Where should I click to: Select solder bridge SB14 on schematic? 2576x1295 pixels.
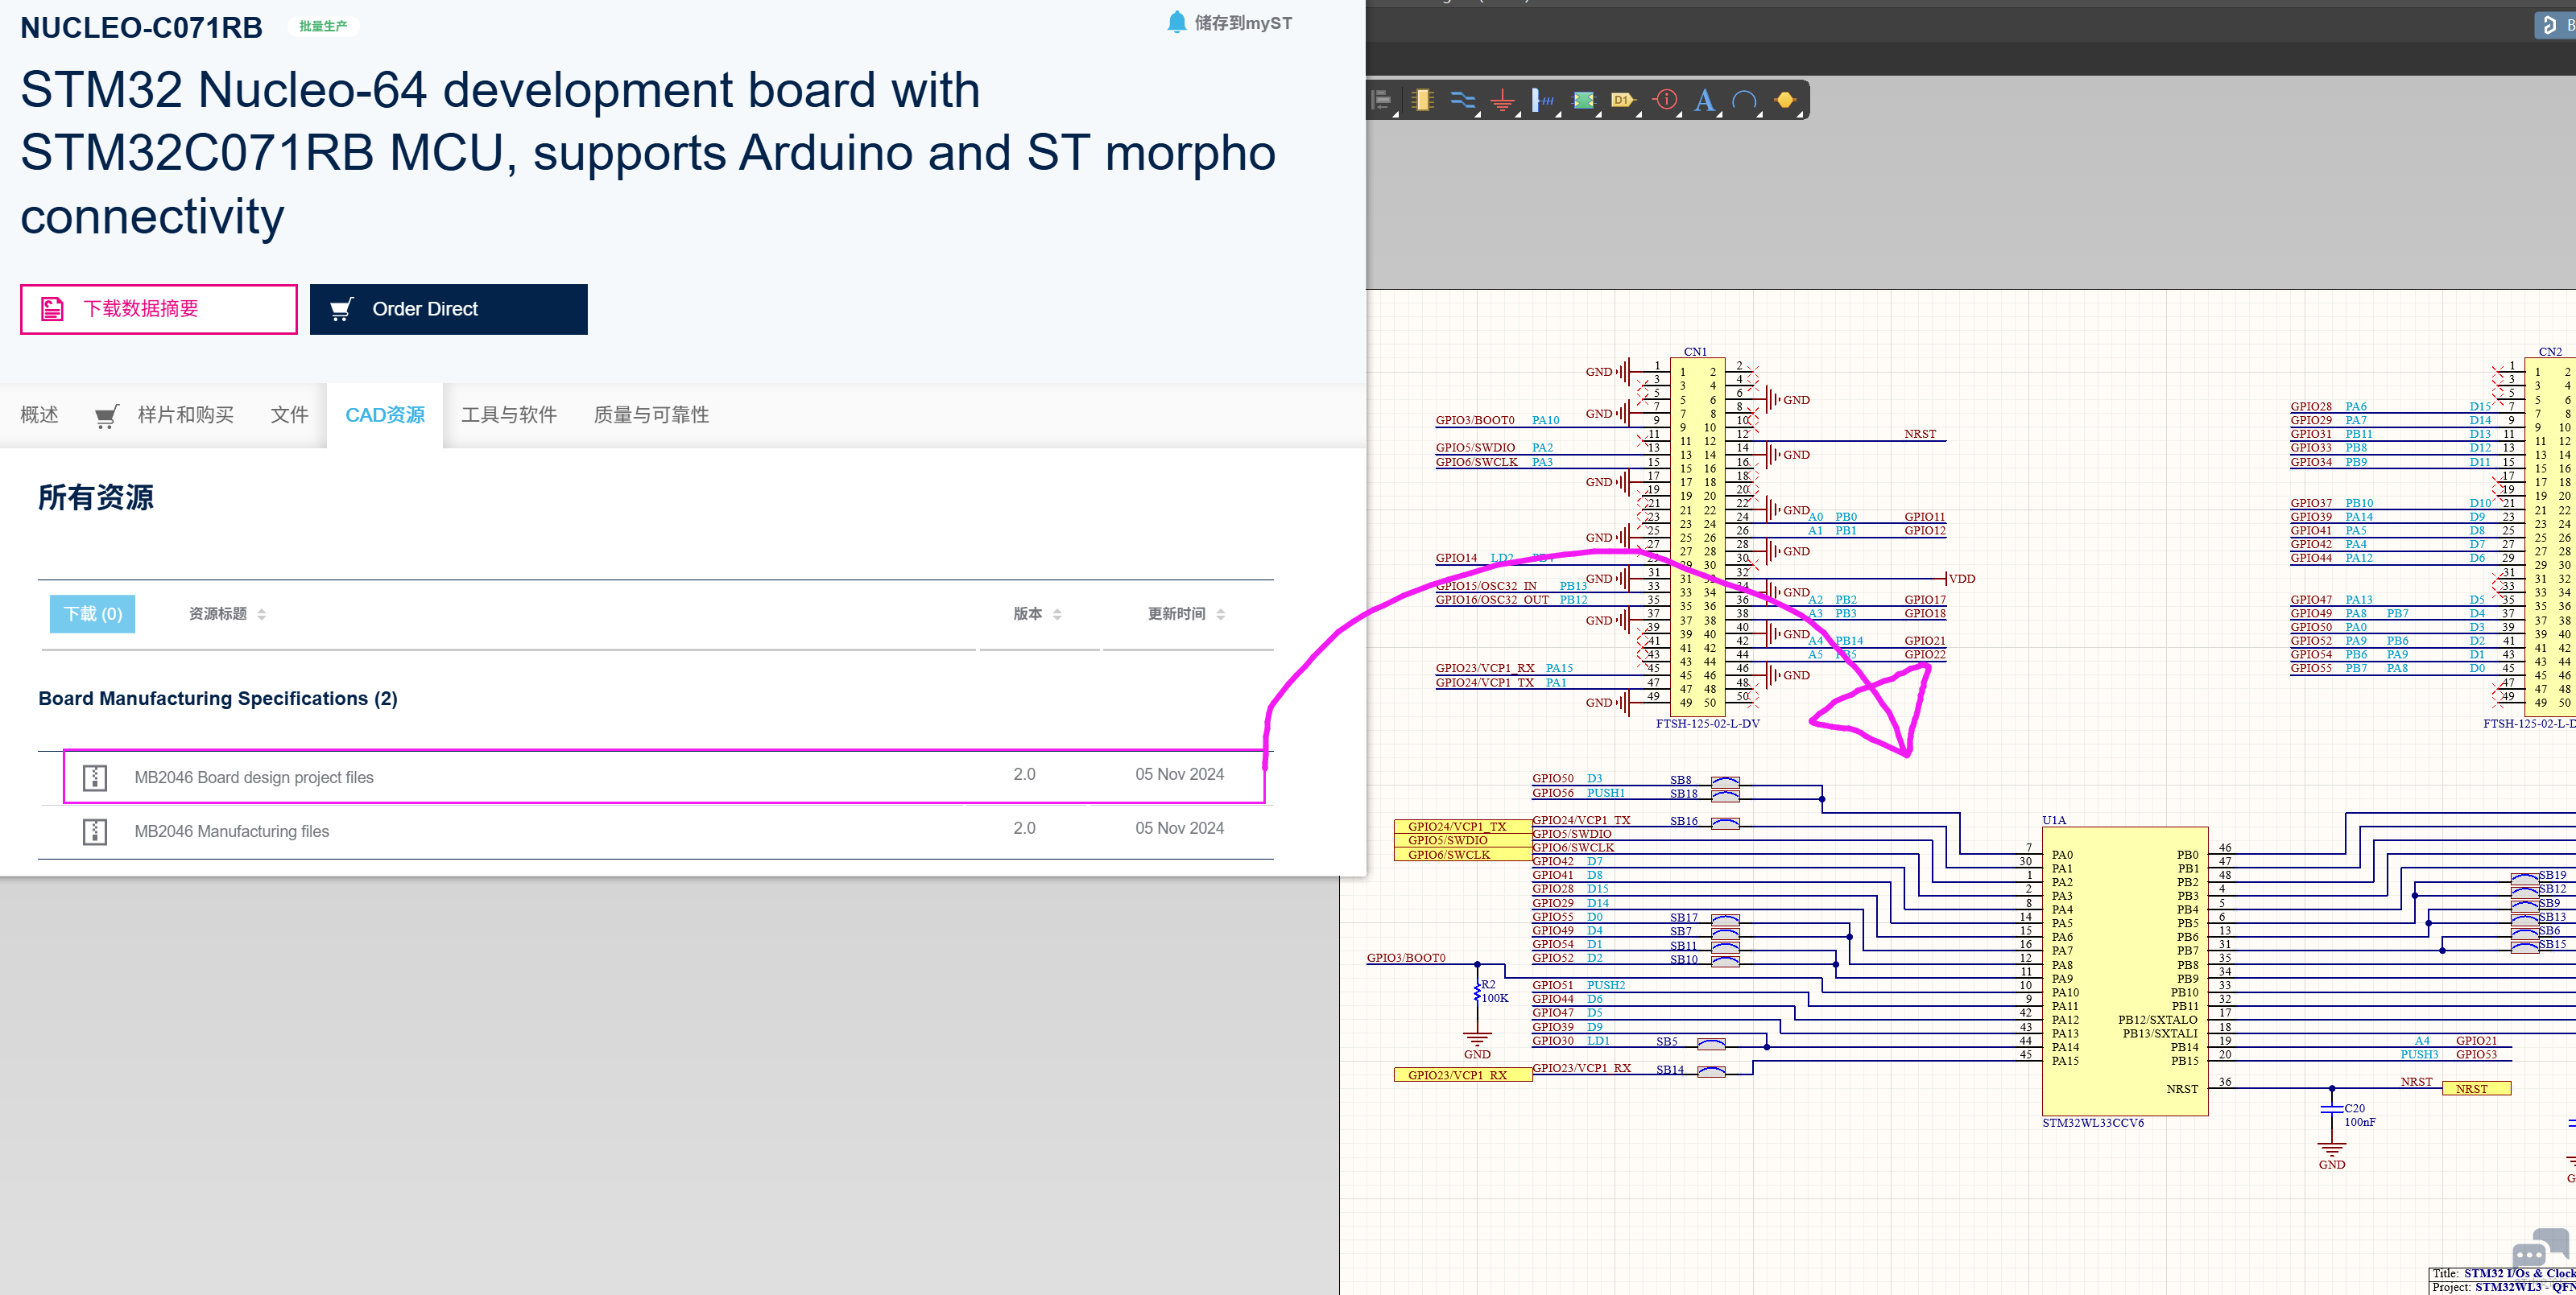[x=1711, y=1072]
